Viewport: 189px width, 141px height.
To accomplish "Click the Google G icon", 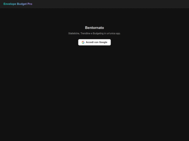I will (x=83, y=42).
